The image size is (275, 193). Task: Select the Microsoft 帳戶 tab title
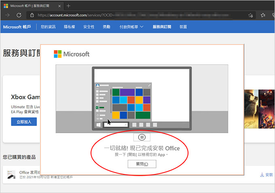click(x=30, y=6)
